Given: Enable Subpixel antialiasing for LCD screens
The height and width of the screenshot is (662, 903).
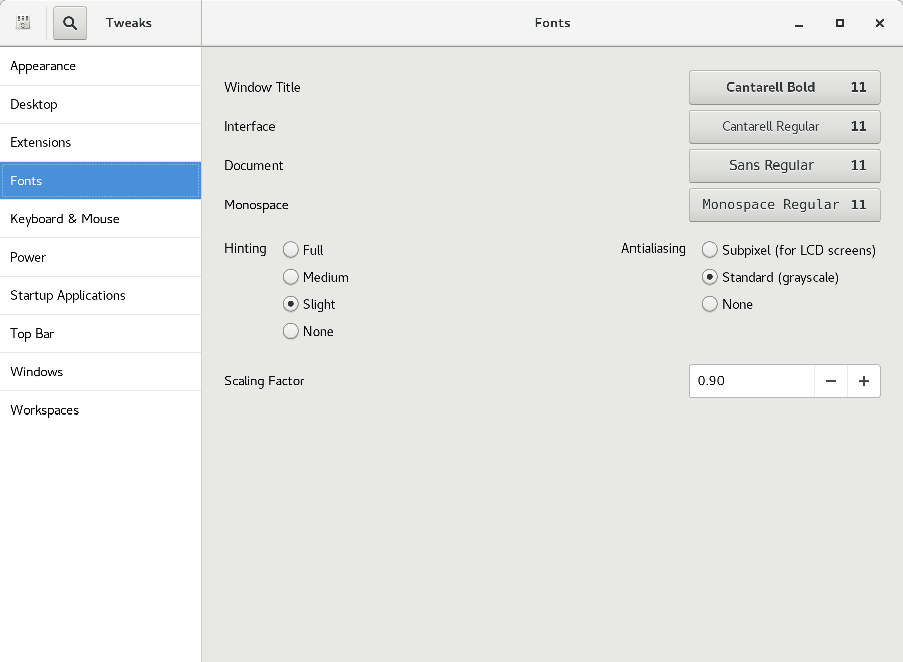Looking at the screenshot, I should click(709, 250).
